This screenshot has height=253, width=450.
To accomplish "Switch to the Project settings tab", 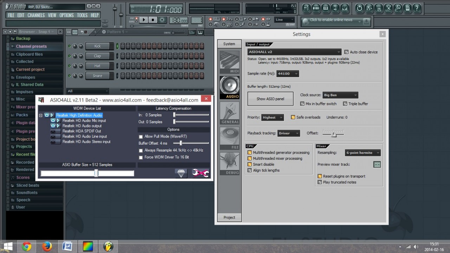I will [229, 217].
